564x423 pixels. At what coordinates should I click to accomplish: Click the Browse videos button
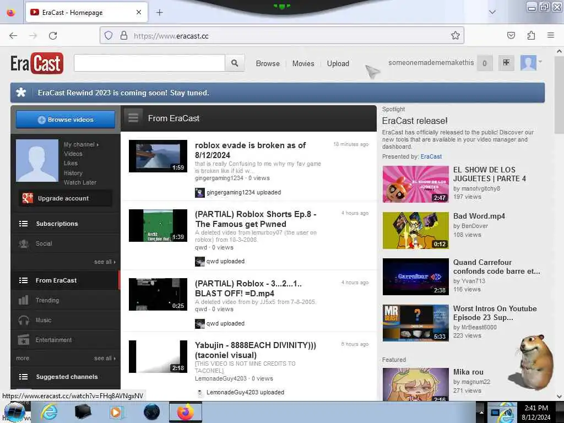66,120
